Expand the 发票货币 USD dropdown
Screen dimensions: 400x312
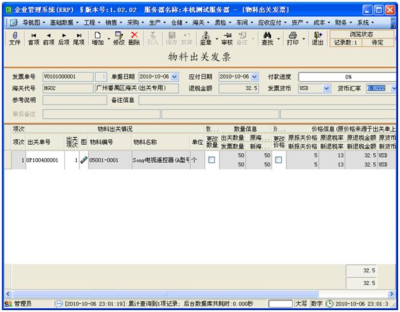[327, 89]
